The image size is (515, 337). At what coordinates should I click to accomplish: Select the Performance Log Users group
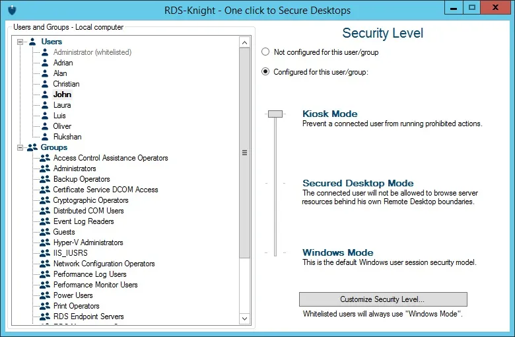point(90,274)
